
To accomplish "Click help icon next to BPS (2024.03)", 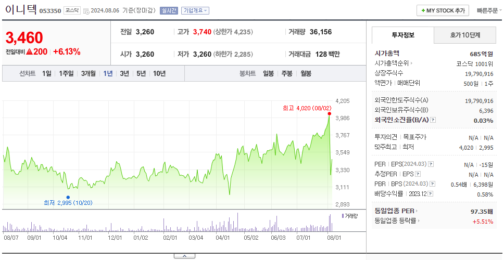I will coord(433,184).
